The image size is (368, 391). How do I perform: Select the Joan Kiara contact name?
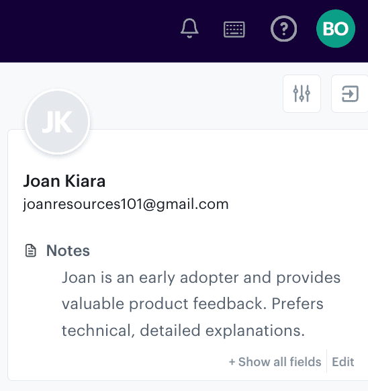coord(64,181)
